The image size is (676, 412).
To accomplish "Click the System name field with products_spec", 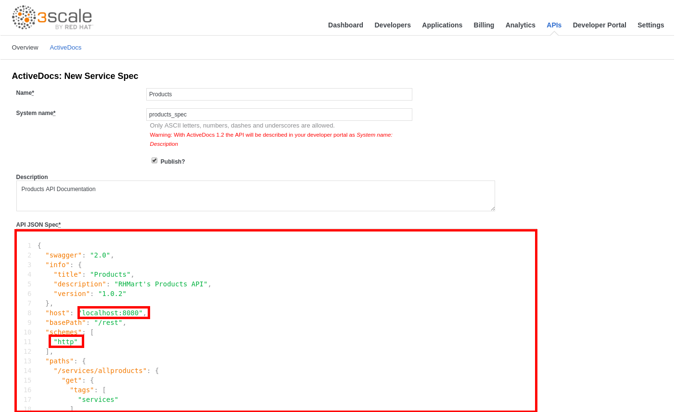I will point(279,115).
